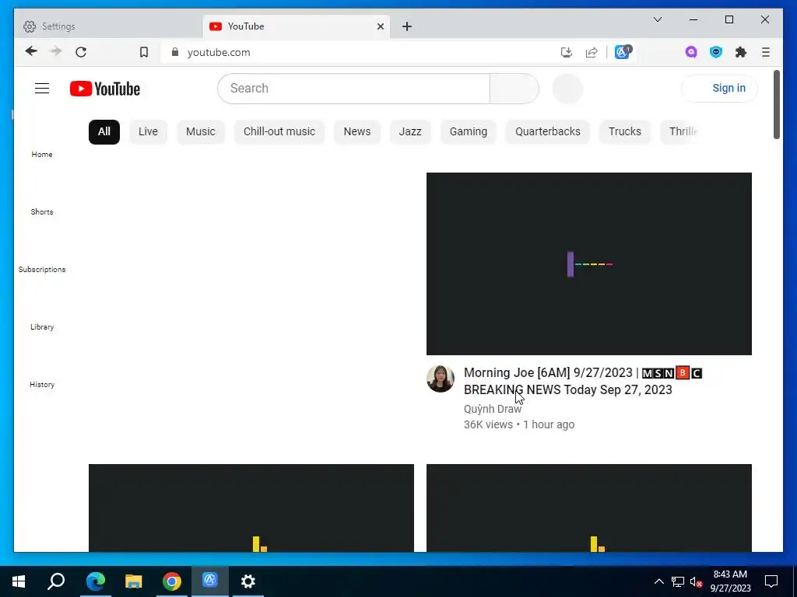The image size is (797, 597).
Task: Open the Morning Joe video thumbnail
Action: click(x=588, y=264)
